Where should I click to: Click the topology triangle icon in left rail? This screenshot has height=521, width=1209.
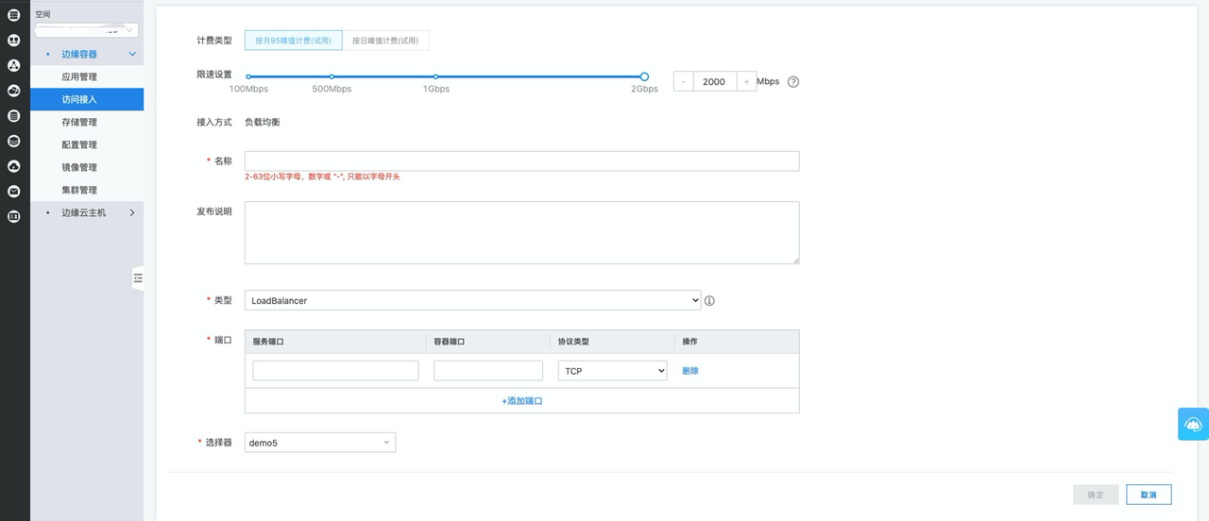pos(14,65)
